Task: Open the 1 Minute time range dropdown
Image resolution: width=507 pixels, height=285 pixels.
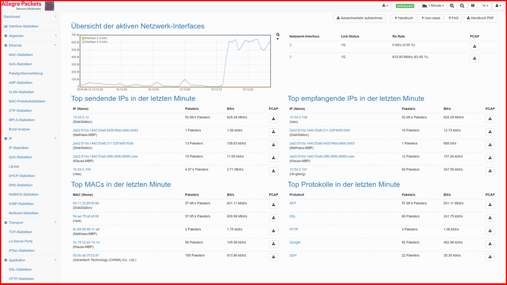Action: click(433, 6)
